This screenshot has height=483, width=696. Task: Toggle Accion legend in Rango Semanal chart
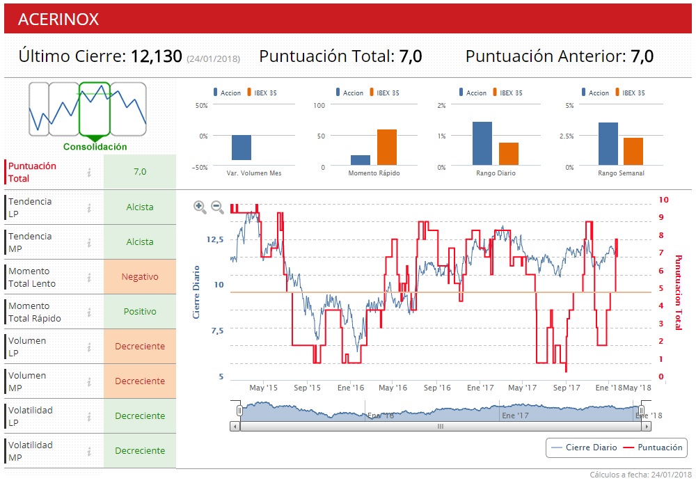pyautogui.click(x=595, y=93)
